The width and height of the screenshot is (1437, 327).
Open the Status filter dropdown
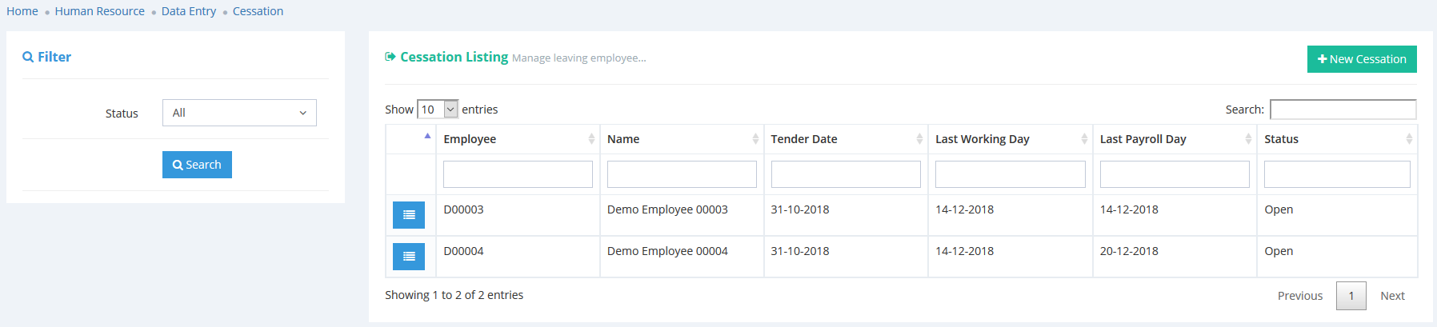[x=239, y=113]
